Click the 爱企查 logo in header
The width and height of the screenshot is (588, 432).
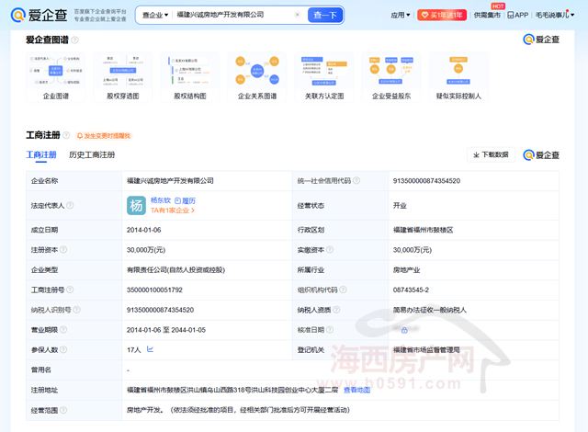(x=39, y=15)
